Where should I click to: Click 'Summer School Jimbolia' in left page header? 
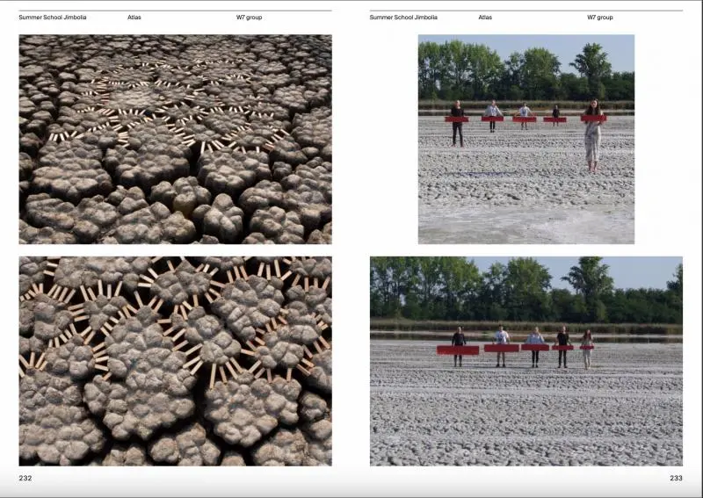pyautogui.click(x=53, y=18)
